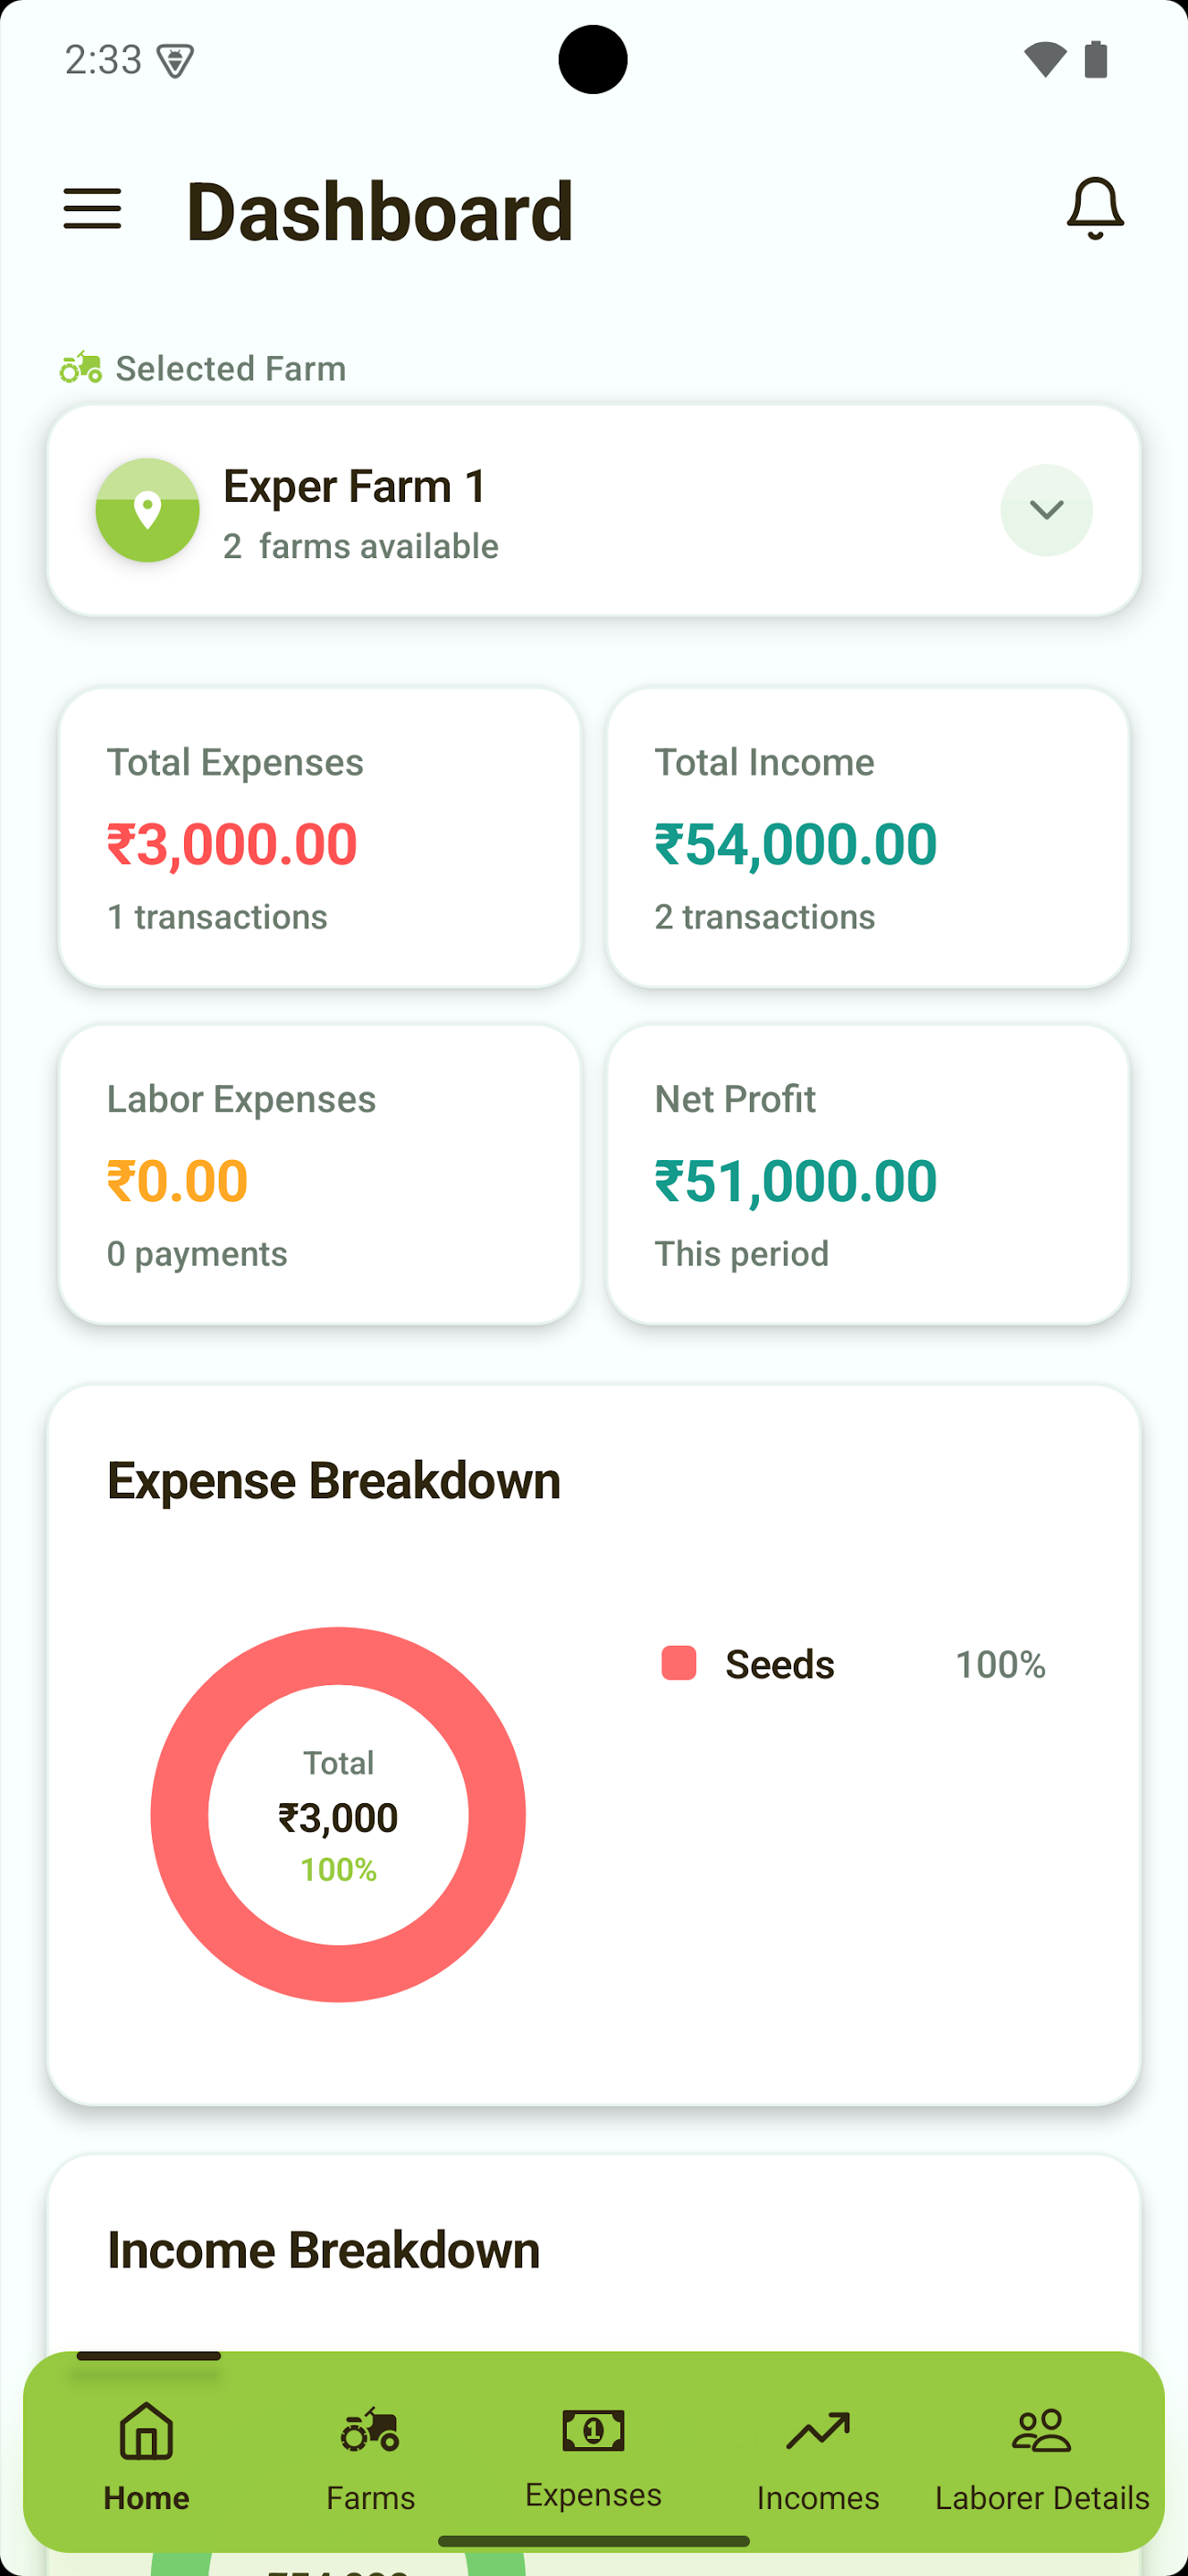Image resolution: width=1188 pixels, height=2576 pixels.
Task: Open the hamburger navigation menu
Action: (x=92, y=209)
